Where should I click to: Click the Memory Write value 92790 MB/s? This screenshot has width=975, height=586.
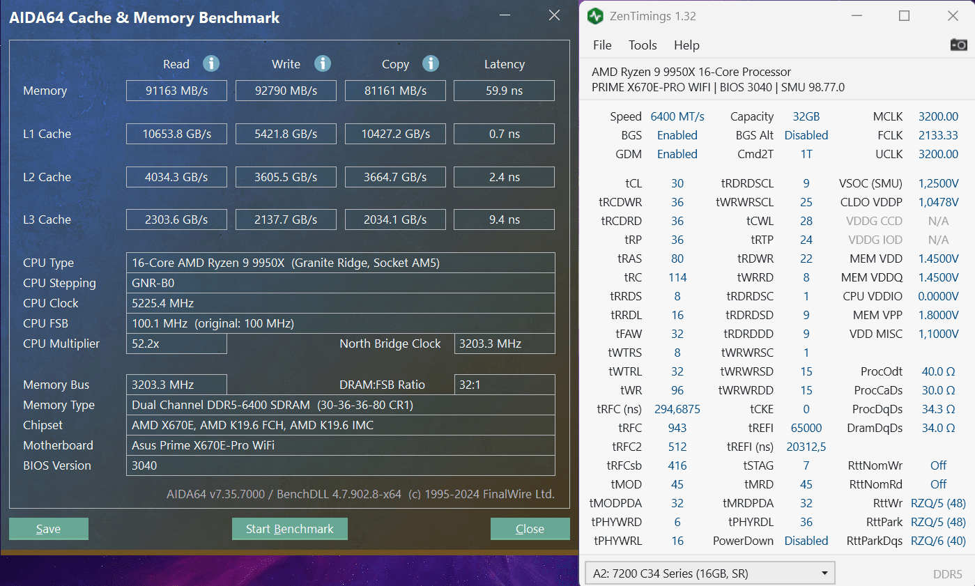click(286, 91)
